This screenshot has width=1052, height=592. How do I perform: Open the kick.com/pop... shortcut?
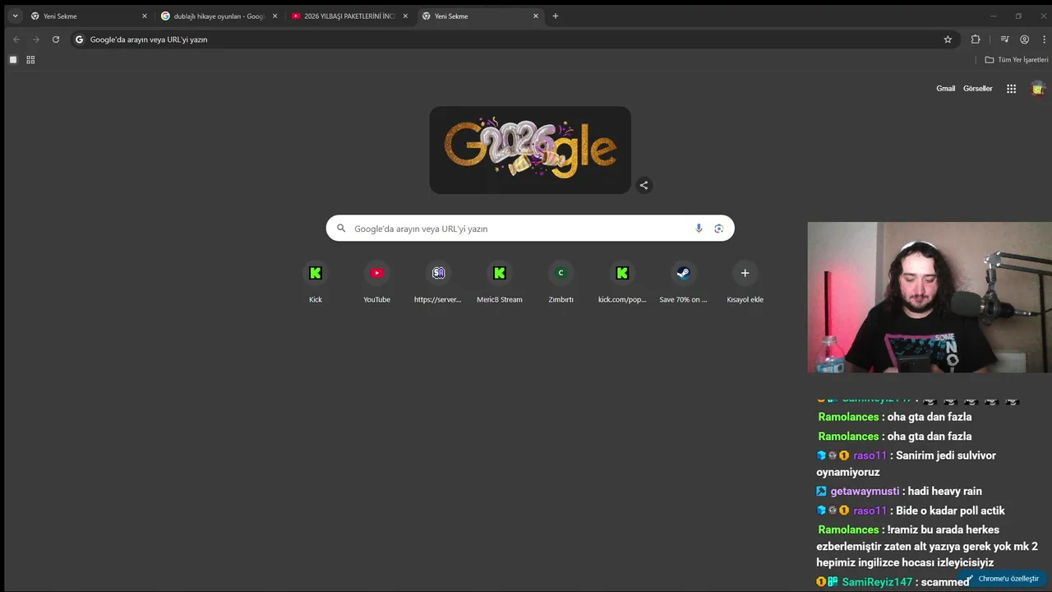tap(622, 281)
